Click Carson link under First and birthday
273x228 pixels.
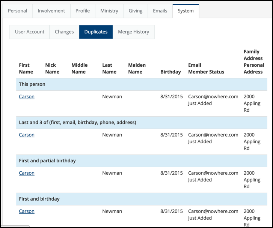(x=27, y=211)
